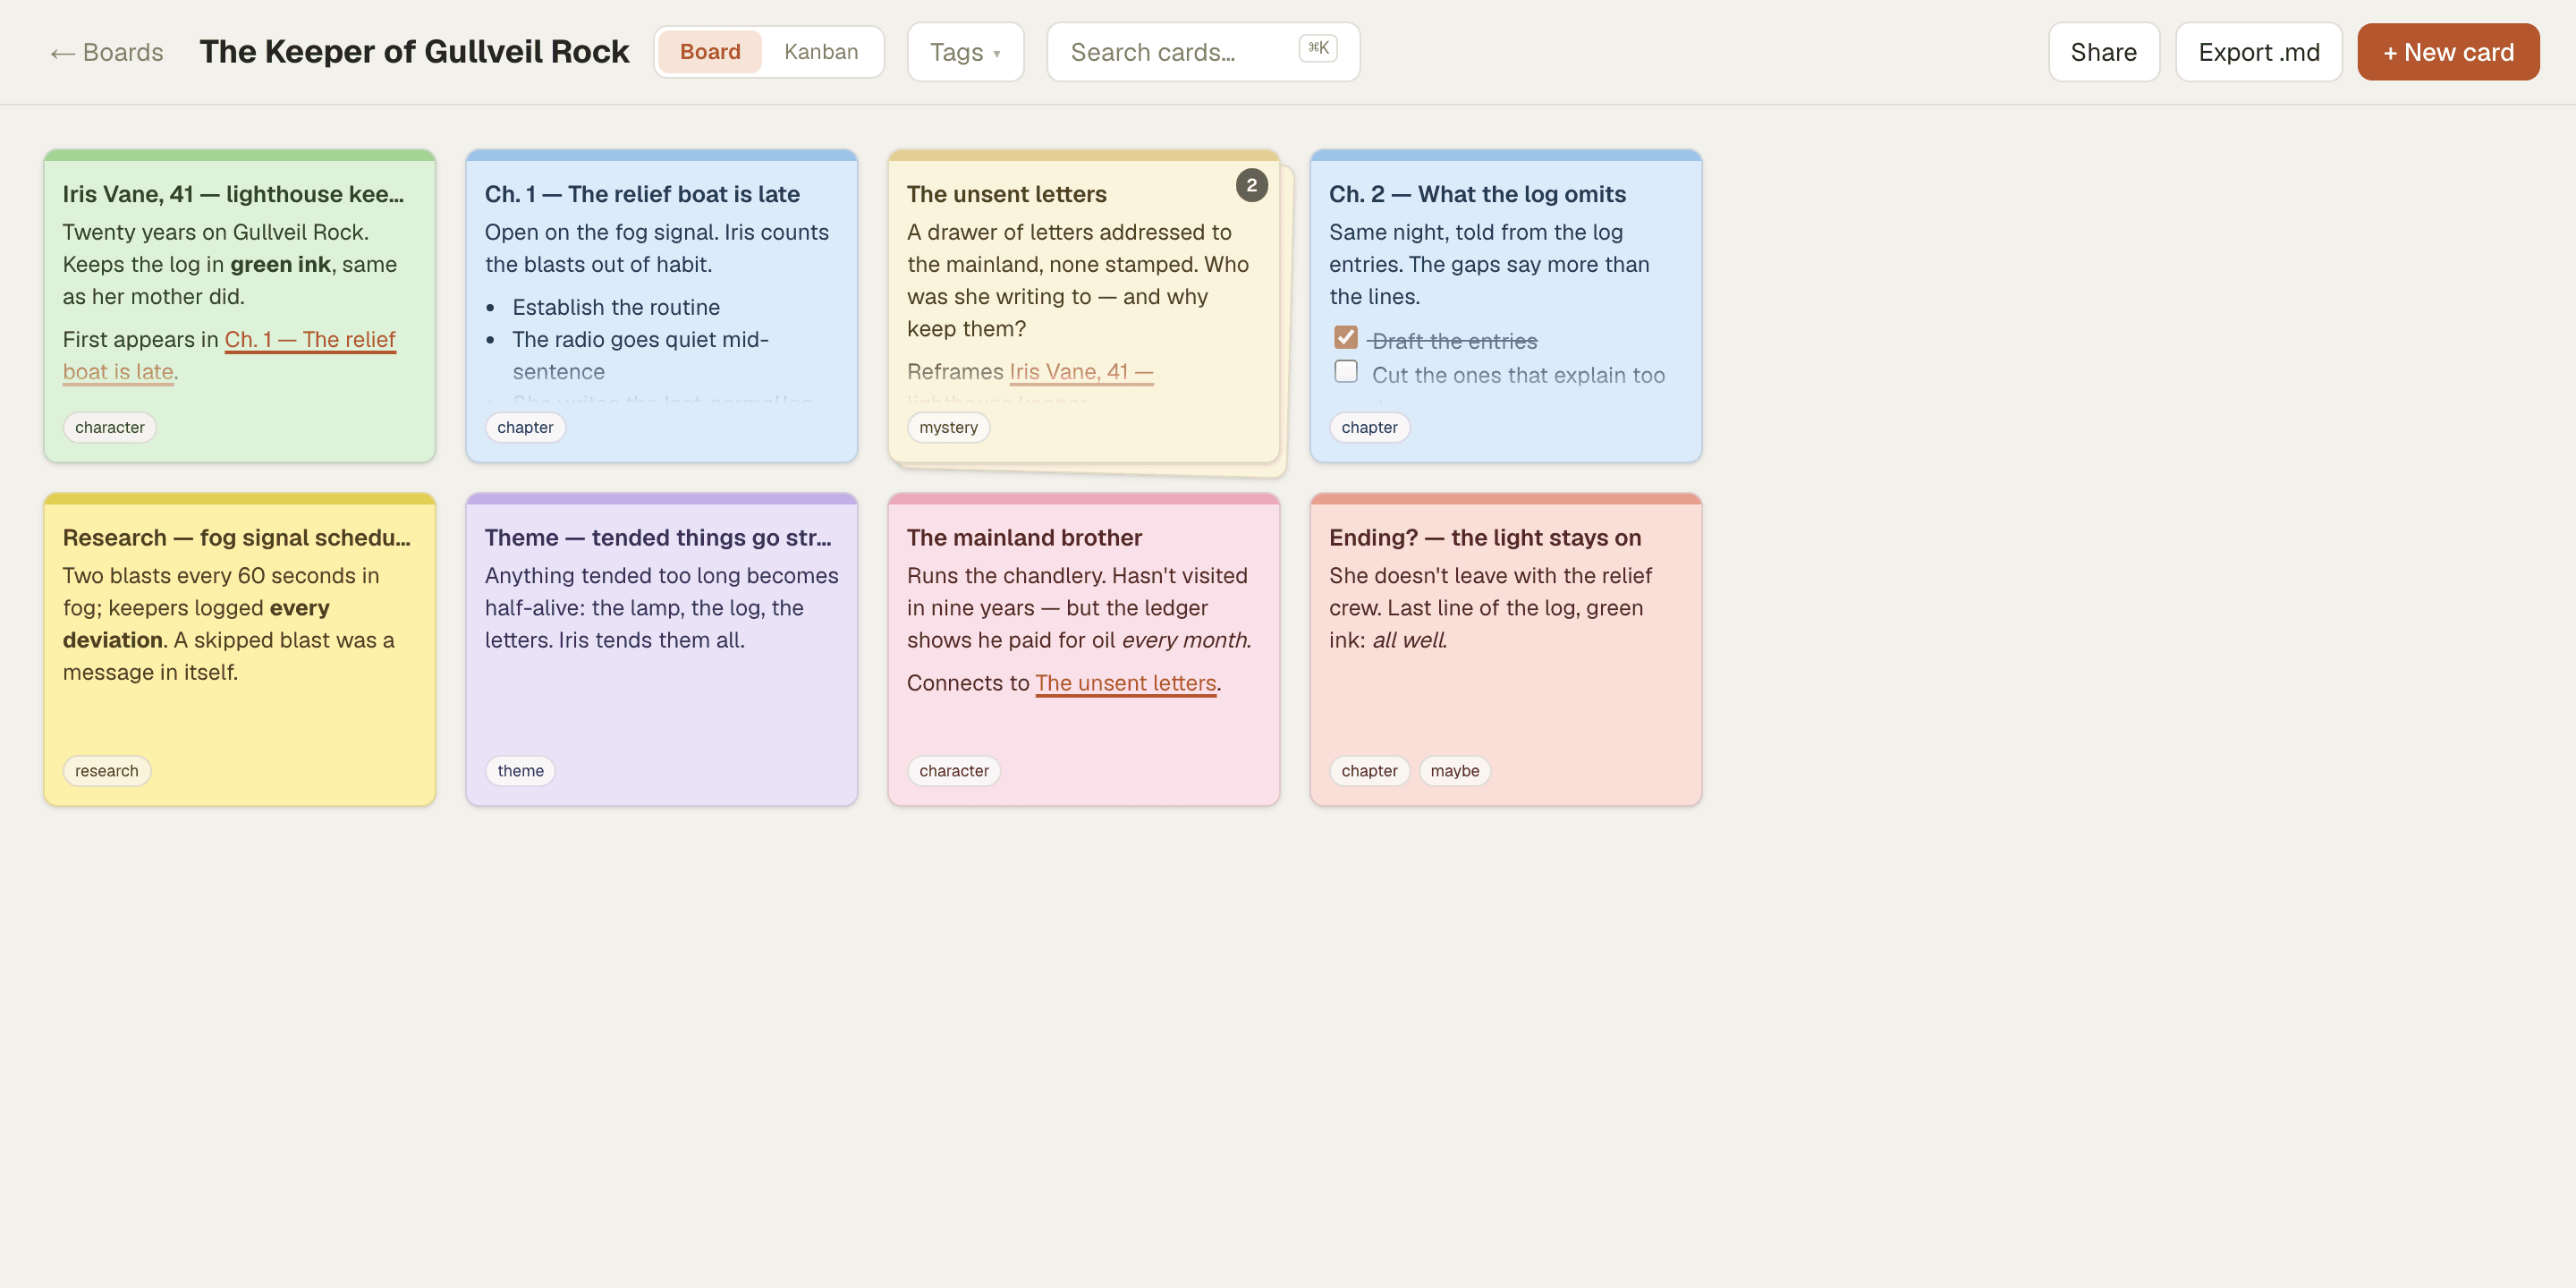Open the stack count badge on unsent letters
Image resolution: width=2576 pixels, height=1288 pixels.
[1251, 186]
